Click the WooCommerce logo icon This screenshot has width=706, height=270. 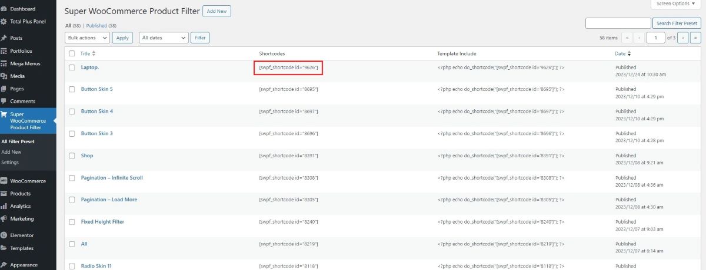(x=4, y=181)
